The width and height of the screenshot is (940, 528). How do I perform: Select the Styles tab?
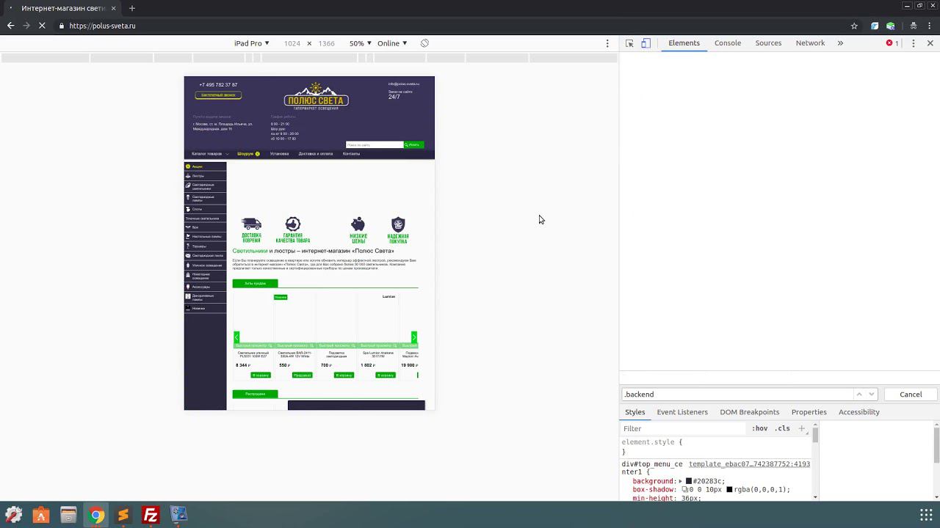coord(634,412)
